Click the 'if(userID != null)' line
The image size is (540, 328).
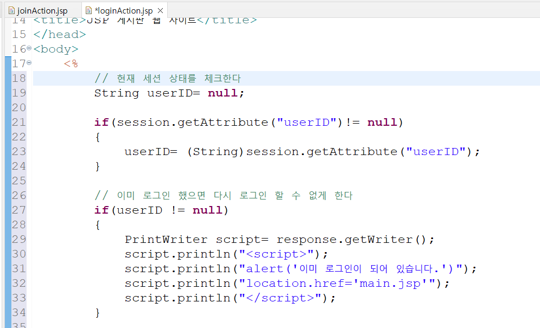point(161,210)
